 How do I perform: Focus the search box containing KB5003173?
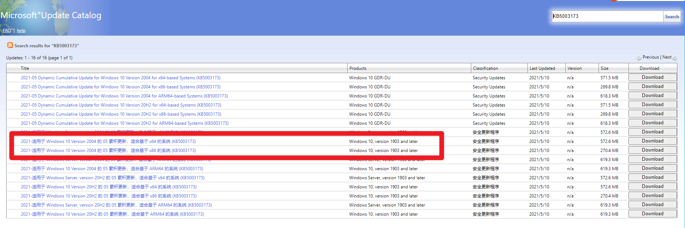pos(607,16)
